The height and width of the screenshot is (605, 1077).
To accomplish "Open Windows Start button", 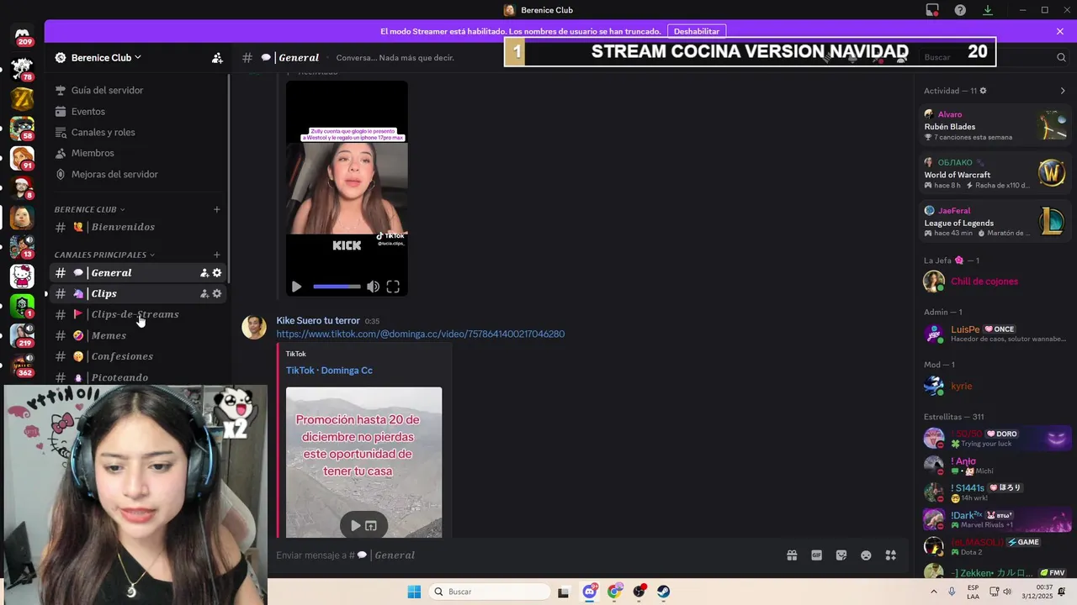I will 414,592.
